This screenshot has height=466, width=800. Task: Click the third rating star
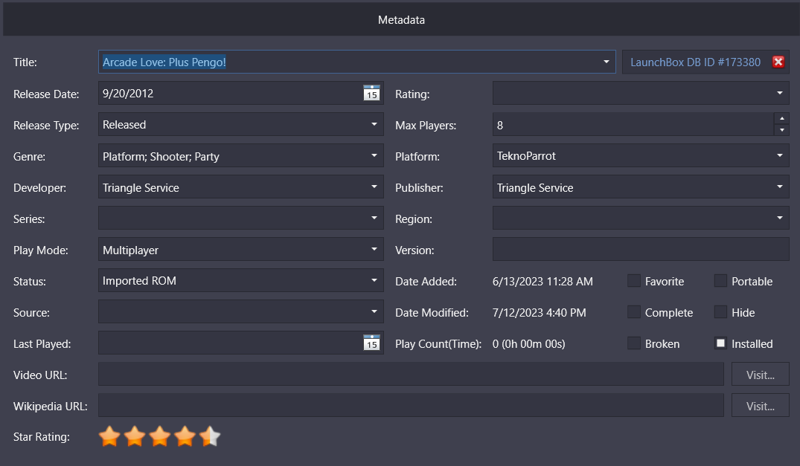[x=160, y=436]
